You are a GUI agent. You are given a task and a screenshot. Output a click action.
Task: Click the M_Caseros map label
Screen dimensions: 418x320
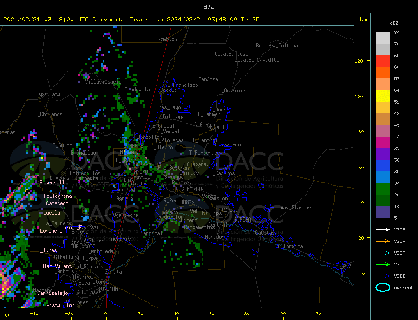(x=222, y=173)
